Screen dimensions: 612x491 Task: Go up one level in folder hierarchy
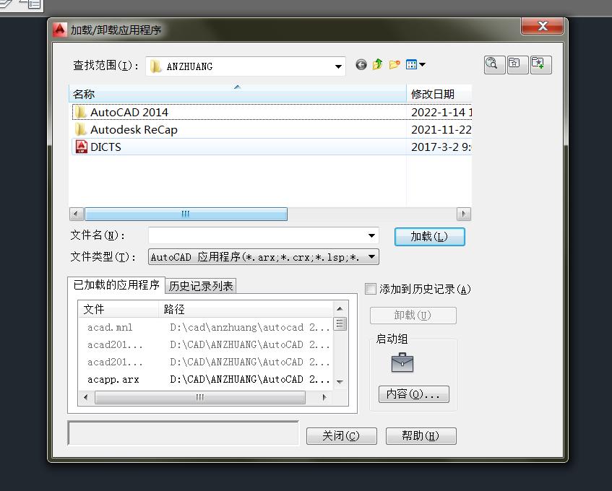pos(376,64)
